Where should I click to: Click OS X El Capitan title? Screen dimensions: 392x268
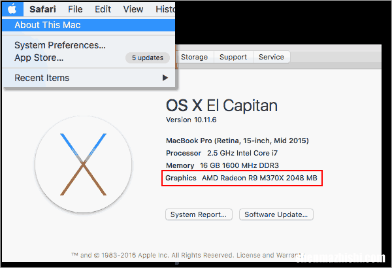[221, 105]
